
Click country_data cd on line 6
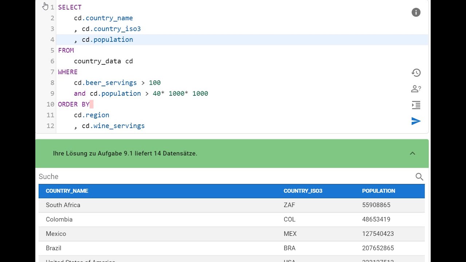click(103, 61)
